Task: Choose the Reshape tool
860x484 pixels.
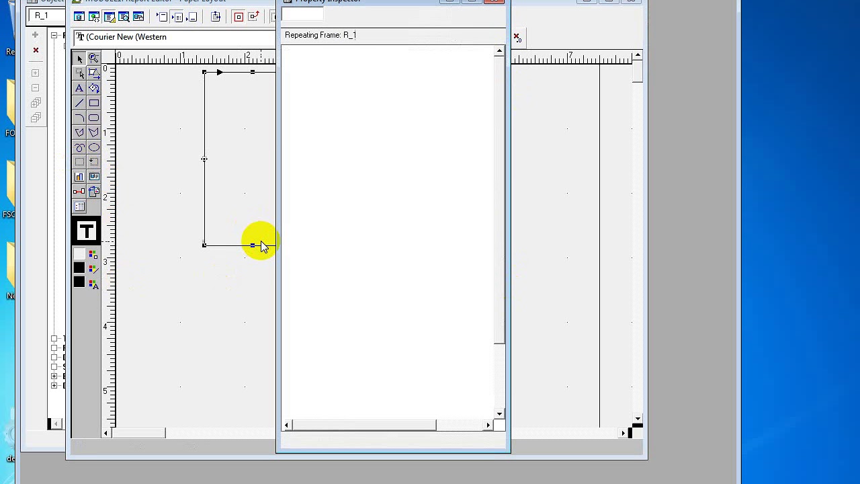Action: [94, 74]
